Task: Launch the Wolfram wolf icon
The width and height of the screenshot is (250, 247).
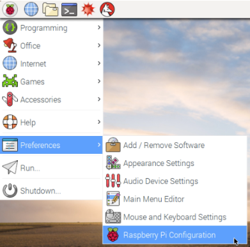Action: [x=107, y=10]
